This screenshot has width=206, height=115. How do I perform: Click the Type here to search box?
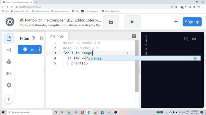click(x=30, y=112)
